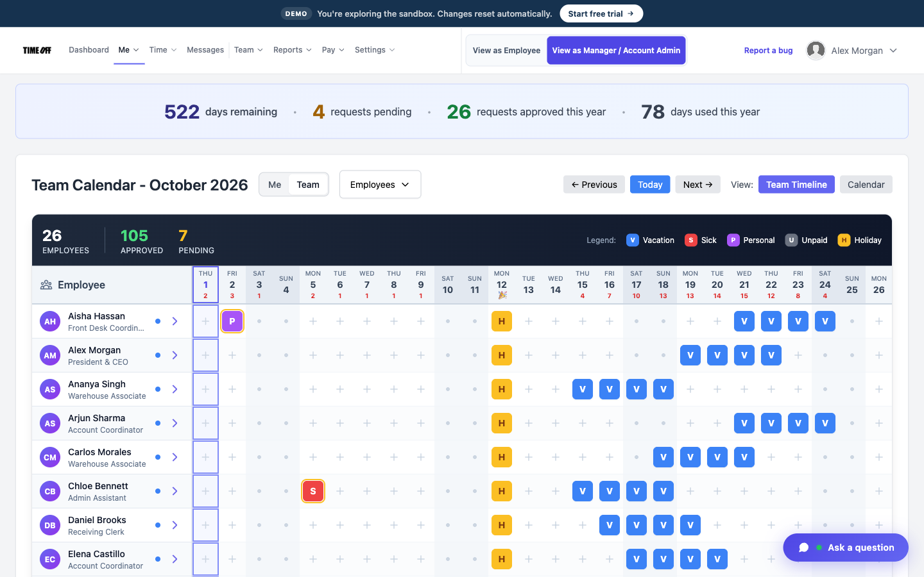Image resolution: width=924 pixels, height=577 pixels.
Task: Click Alex Morgan's Holiday marker on Oct 12
Action: pos(502,355)
